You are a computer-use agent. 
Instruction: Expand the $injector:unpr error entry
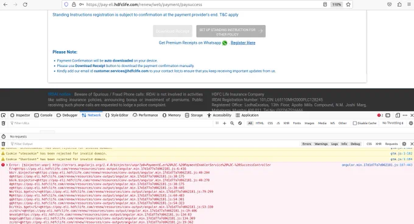[7, 165]
